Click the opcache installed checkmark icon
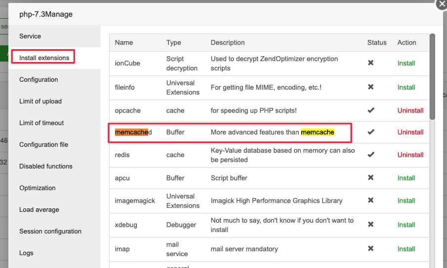The height and width of the screenshot is (268, 447). coord(371,110)
